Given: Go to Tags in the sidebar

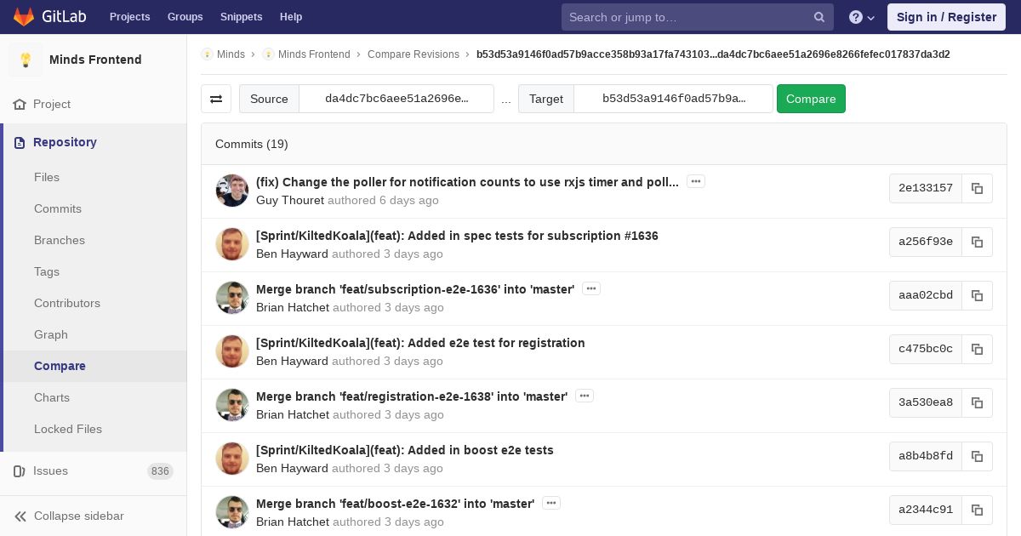Looking at the screenshot, I should pos(47,271).
